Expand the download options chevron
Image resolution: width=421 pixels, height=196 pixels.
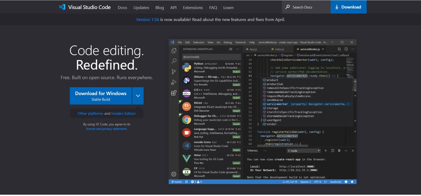[x=138, y=96]
